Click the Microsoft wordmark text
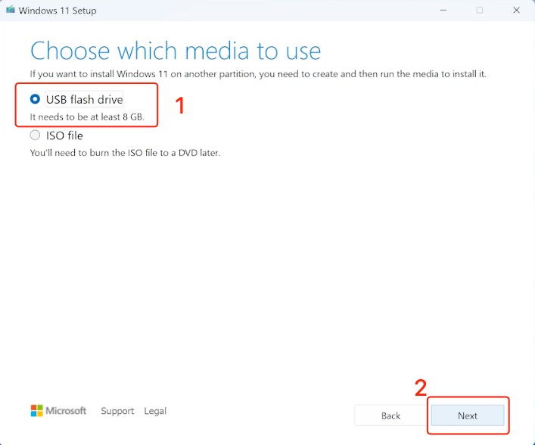The image size is (535, 445). pos(67,411)
